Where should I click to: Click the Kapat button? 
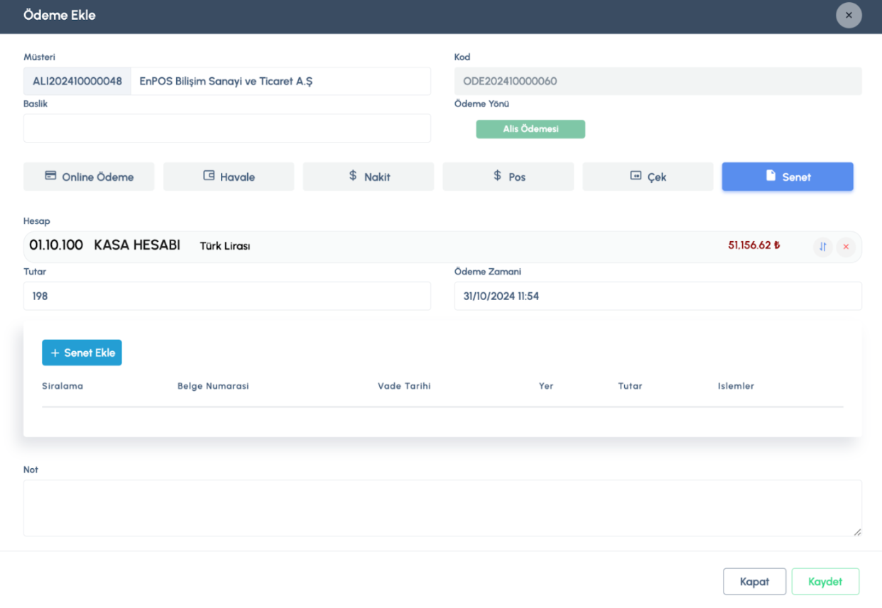754,581
